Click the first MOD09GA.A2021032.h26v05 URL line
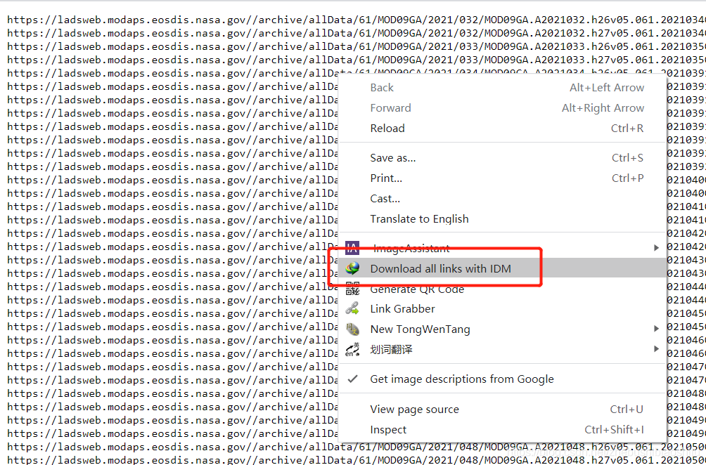Viewport: 706px width, 465px height. click(x=357, y=20)
